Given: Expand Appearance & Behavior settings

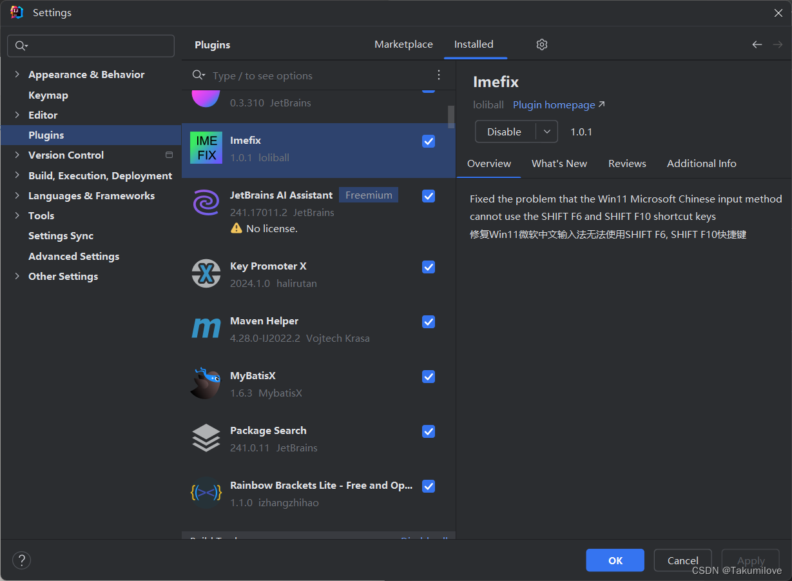Looking at the screenshot, I should click(x=17, y=75).
